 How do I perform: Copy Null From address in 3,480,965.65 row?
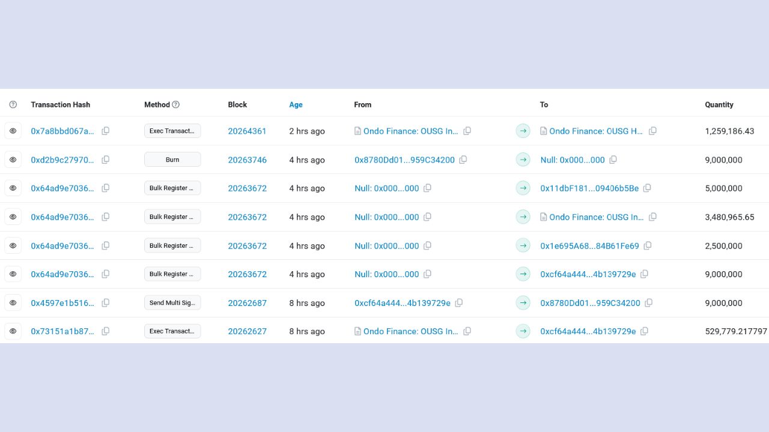point(428,217)
